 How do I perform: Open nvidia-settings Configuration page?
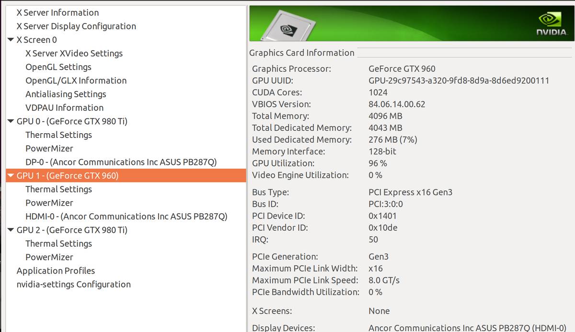pos(73,285)
